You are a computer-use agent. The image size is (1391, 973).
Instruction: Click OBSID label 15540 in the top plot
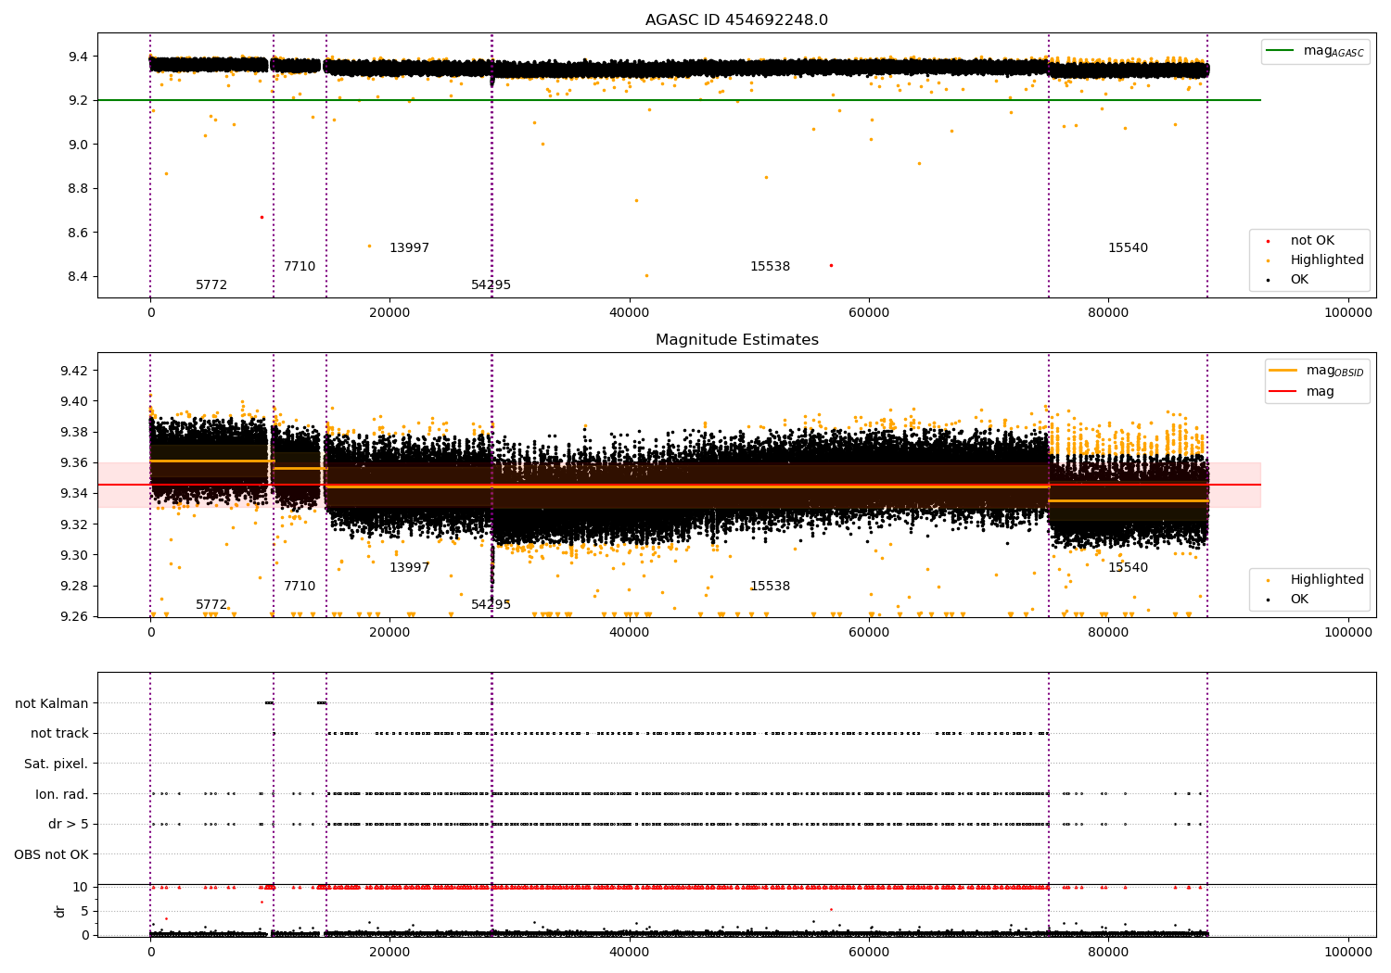point(1128,248)
